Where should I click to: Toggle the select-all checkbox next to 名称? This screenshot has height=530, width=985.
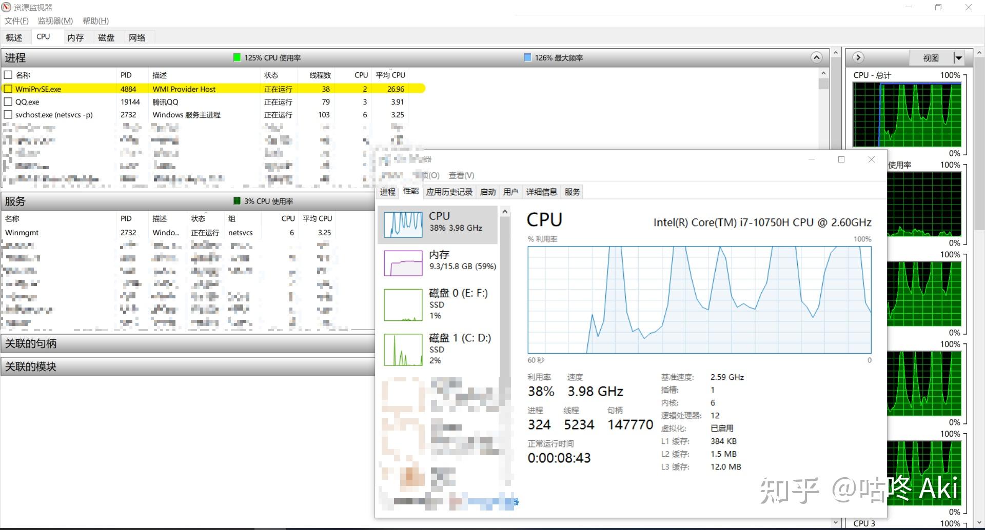[8, 74]
